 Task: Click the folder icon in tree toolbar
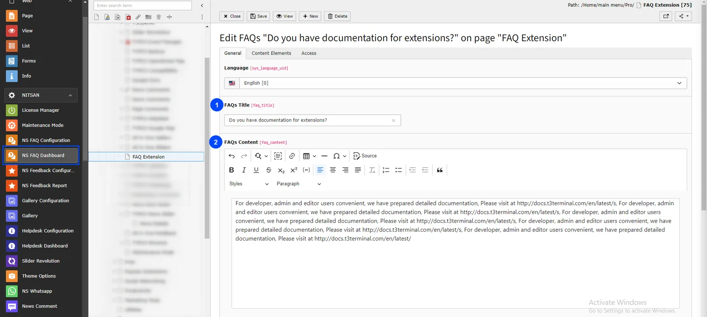tap(148, 17)
